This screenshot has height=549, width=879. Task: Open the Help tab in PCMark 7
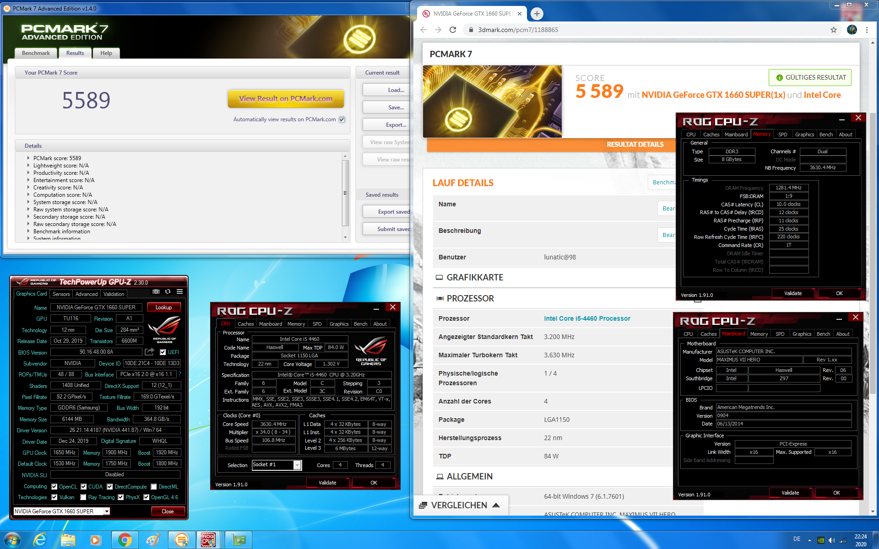click(x=106, y=53)
